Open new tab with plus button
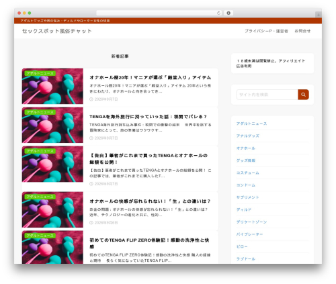 click(319, 15)
